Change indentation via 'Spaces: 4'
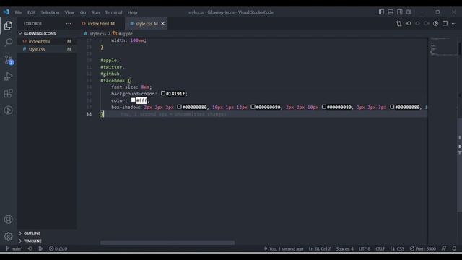The width and height of the screenshot is (462, 260). click(345, 248)
